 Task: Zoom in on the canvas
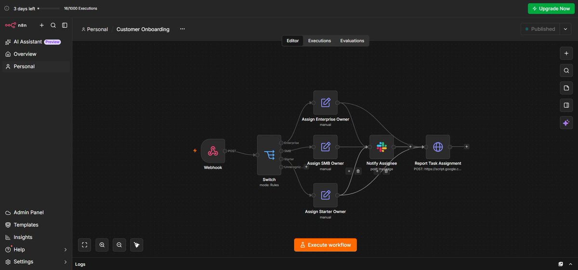point(102,245)
